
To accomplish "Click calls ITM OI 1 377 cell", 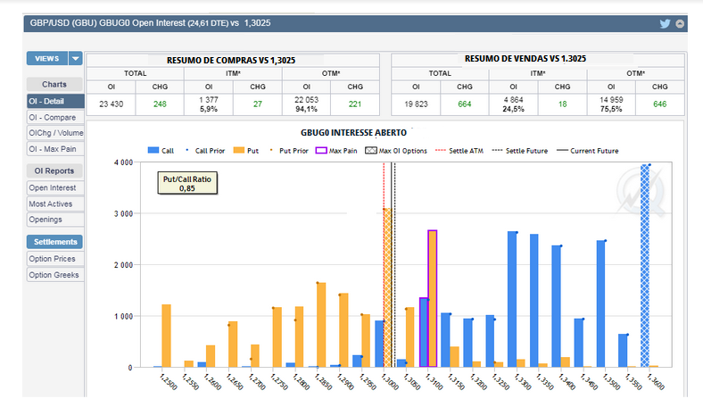I will click(x=209, y=104).
